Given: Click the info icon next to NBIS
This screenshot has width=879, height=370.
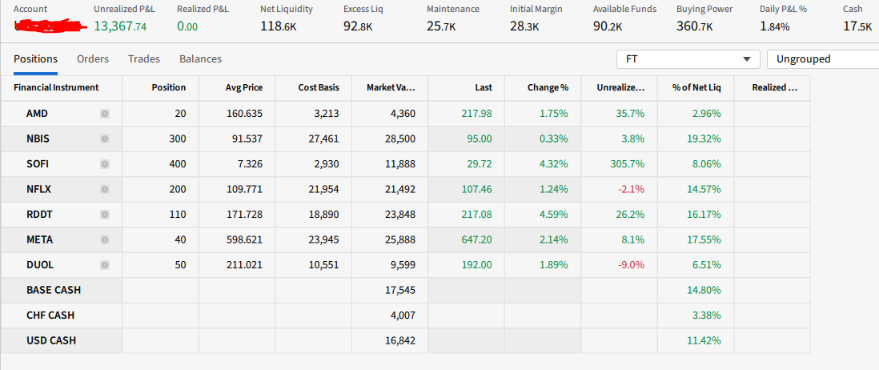Looking at the screenshot, I should tap(104, 139).
